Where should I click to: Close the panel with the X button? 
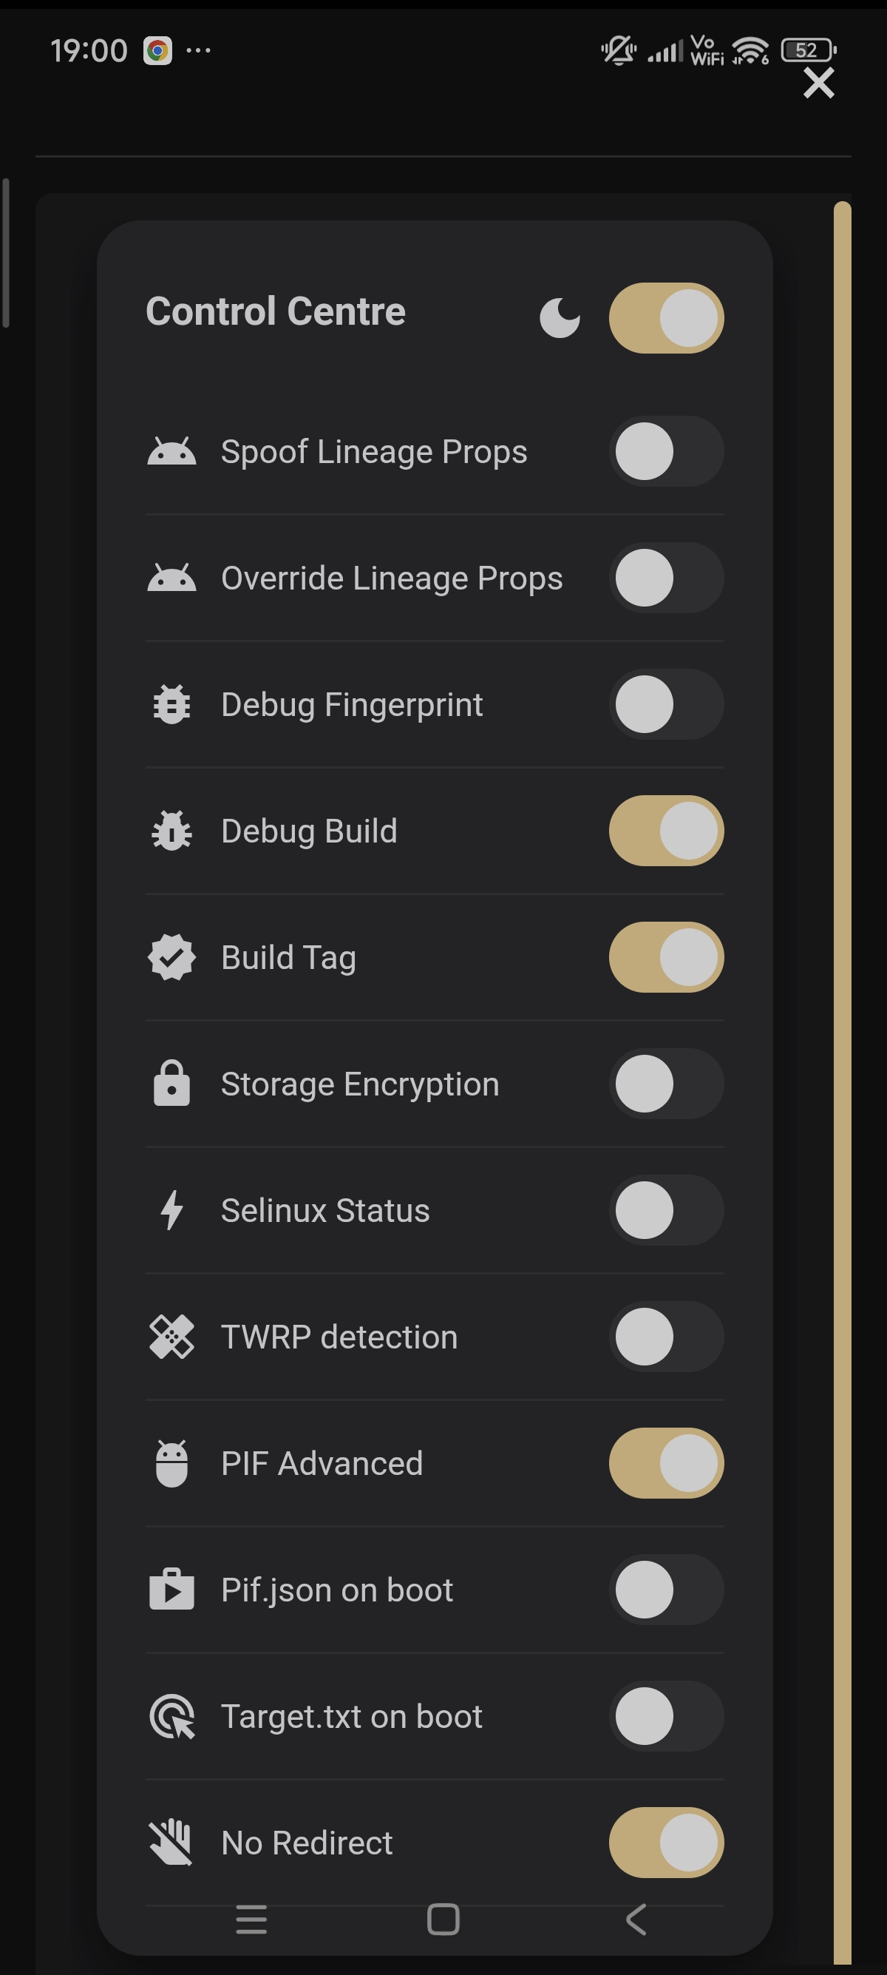[818, 83]
